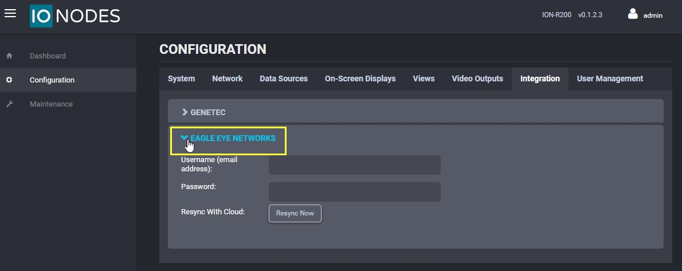Viewport: 682px width, 271px height.
Task: Switch to User Management tab
Action: click(610, 78)
